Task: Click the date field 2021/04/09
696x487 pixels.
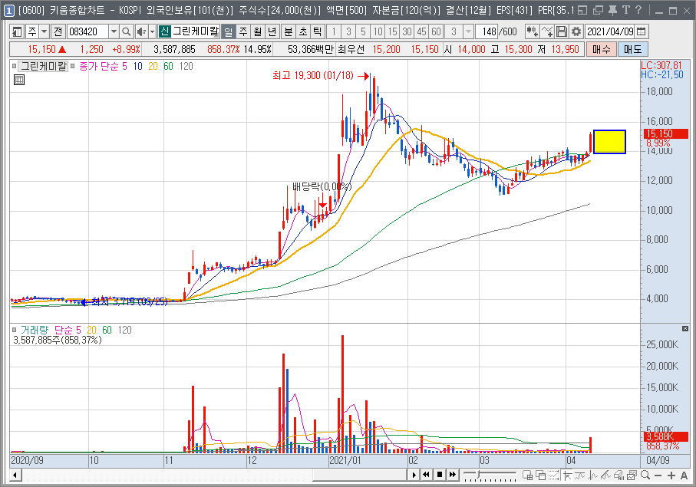Action: (x=610, y=31)
